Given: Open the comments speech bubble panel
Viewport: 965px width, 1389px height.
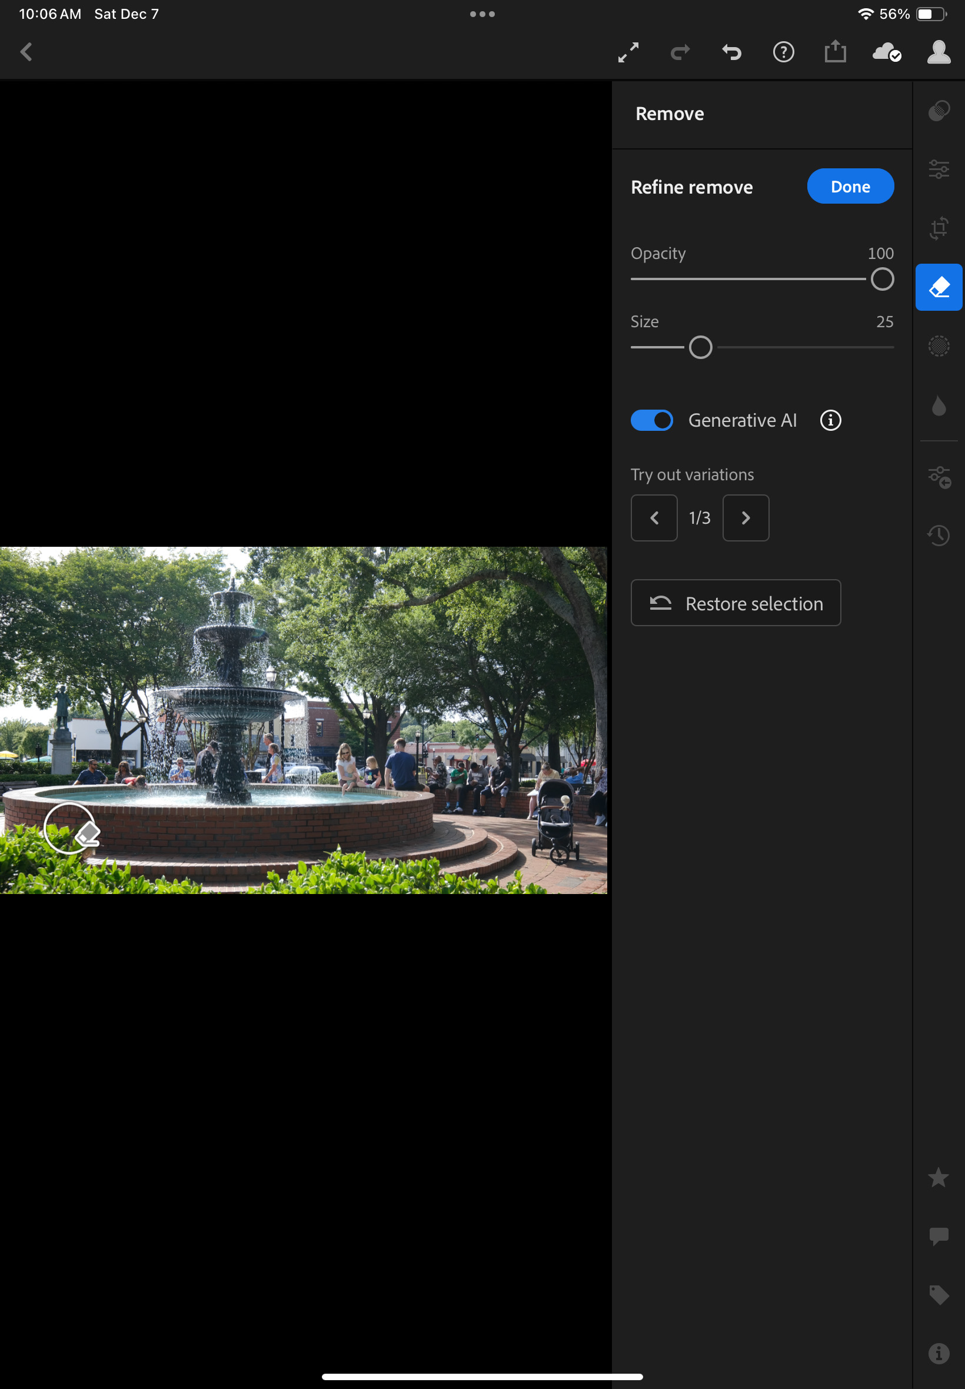Looking at the screenshot, I should [x=939, y=1235].
